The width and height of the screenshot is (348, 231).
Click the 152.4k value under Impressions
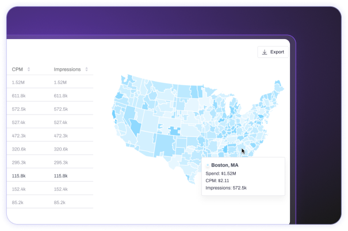[x=62, y=188]
